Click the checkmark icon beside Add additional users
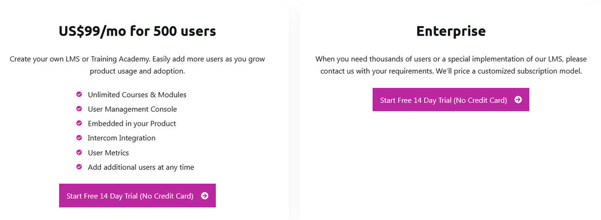 click(x=79, y=167)
